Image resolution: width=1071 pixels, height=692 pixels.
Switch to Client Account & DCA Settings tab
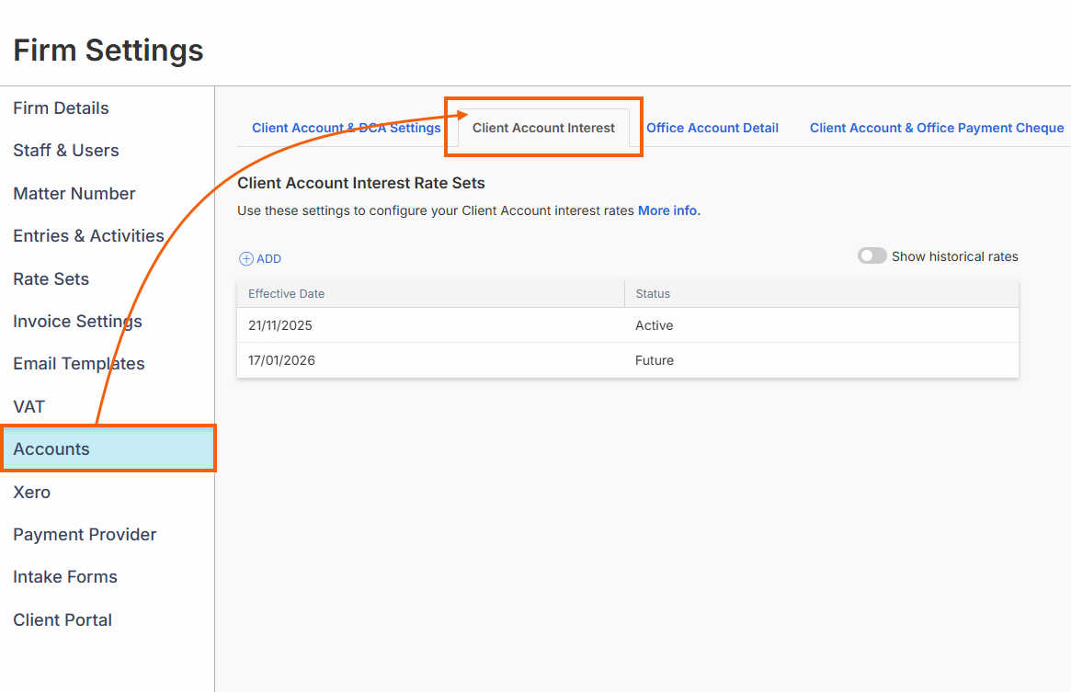pos(346,128)
